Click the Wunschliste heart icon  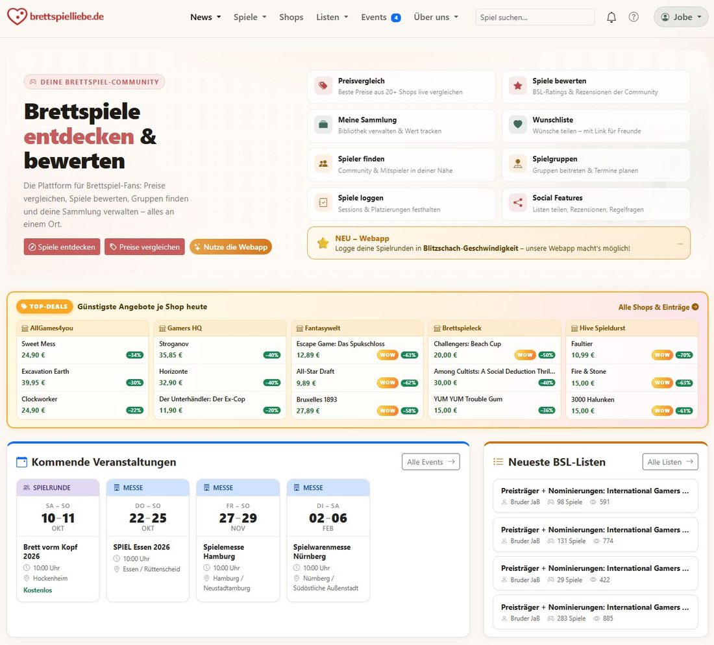(x=518, y=125)
